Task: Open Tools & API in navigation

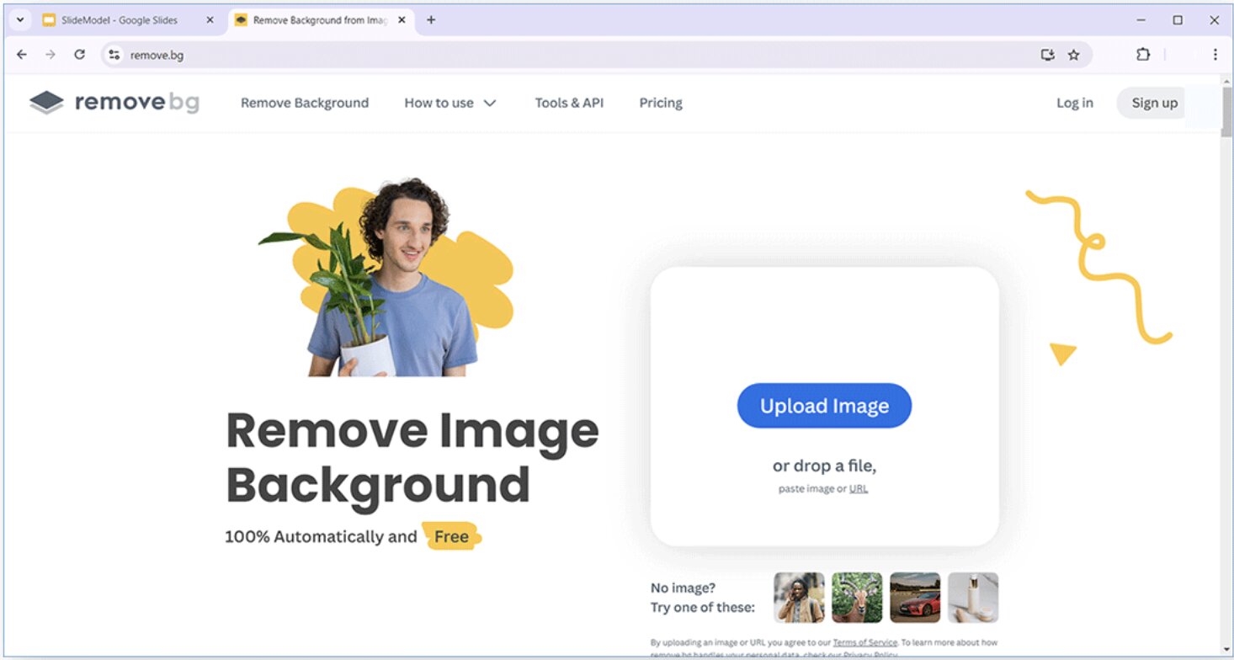Action: pos(569,103)
